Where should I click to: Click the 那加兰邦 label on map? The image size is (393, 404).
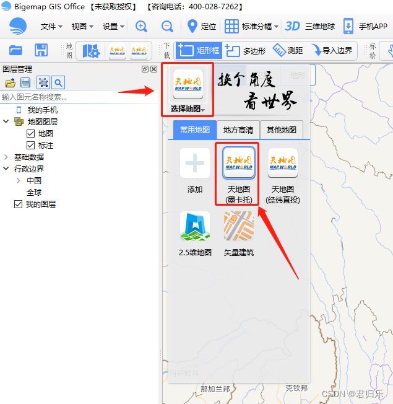point(215,389)
